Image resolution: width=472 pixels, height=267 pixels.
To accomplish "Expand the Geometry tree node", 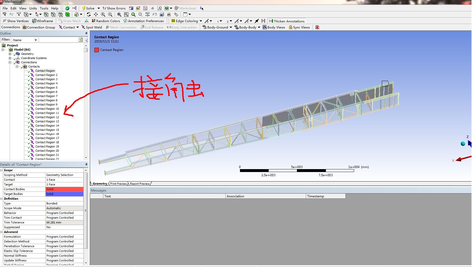I will [10, 54].
